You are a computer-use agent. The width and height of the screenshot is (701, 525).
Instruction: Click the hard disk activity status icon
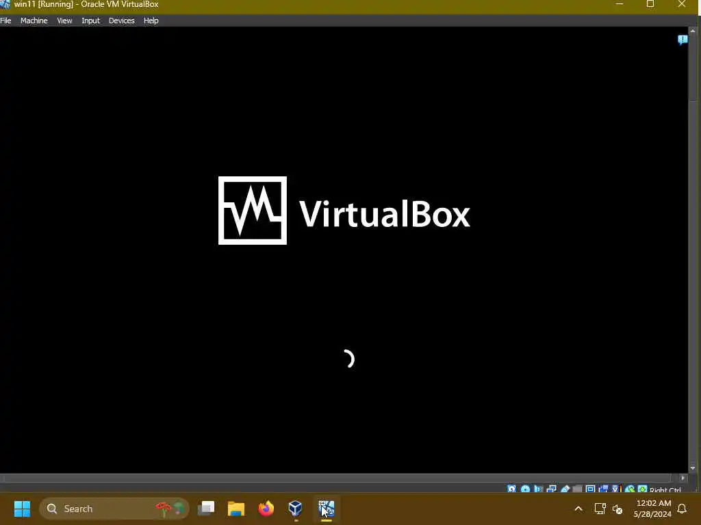click(x=511, y=489)
